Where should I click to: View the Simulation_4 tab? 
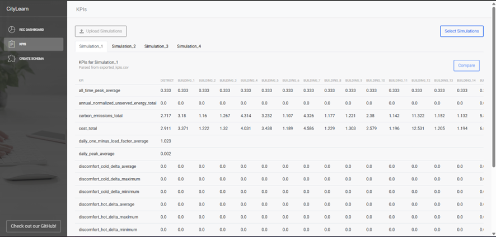189,46
